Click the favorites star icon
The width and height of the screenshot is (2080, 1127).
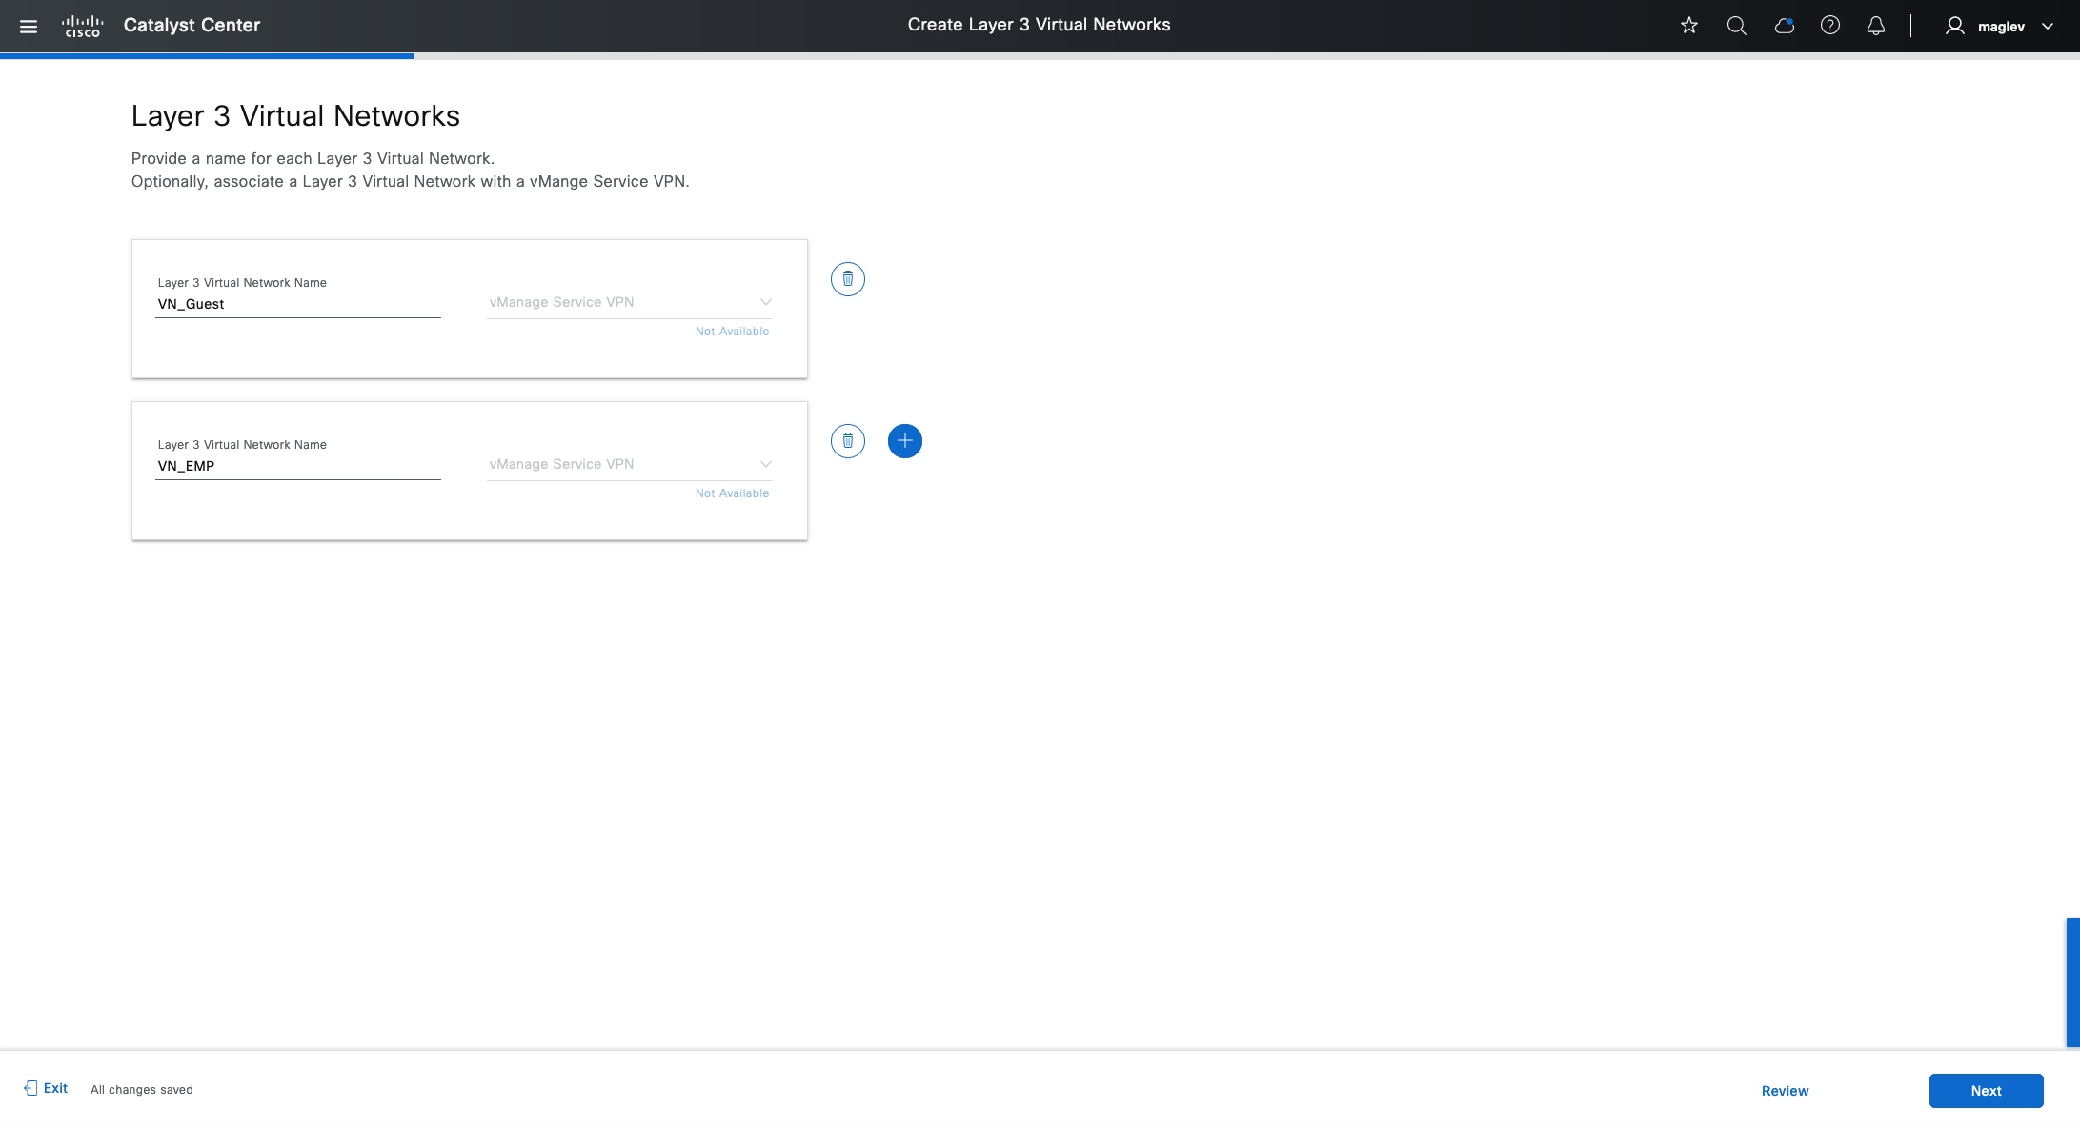pos(1689,26)
